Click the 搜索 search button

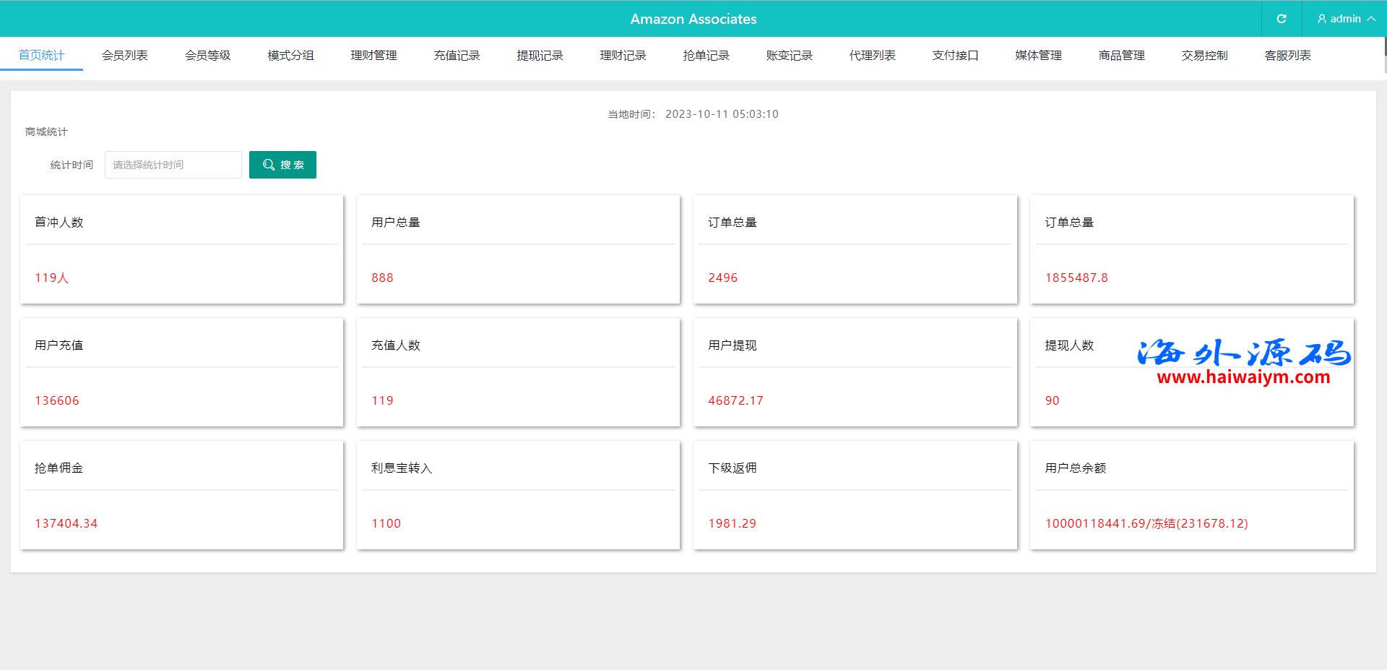tap(282, 165)
